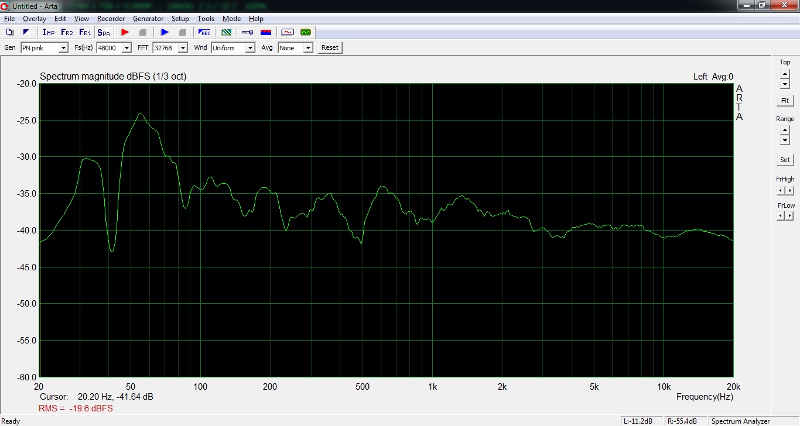Open the Edit menu
Image resolution: width=800 pixels, height=426 pixels.
(60, 19)
